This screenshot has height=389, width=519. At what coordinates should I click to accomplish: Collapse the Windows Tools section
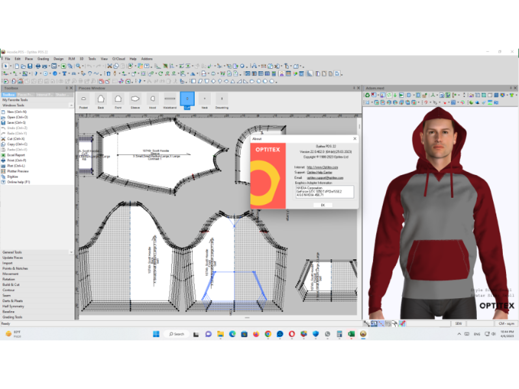point(71,105)
